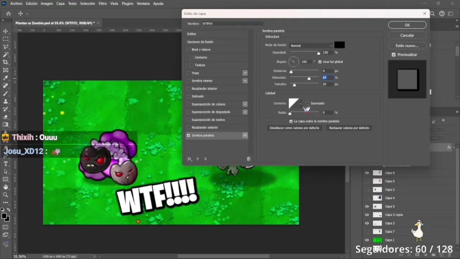
Task: Click Establecer como valores por defecto
Action: (x=294, y=128)
